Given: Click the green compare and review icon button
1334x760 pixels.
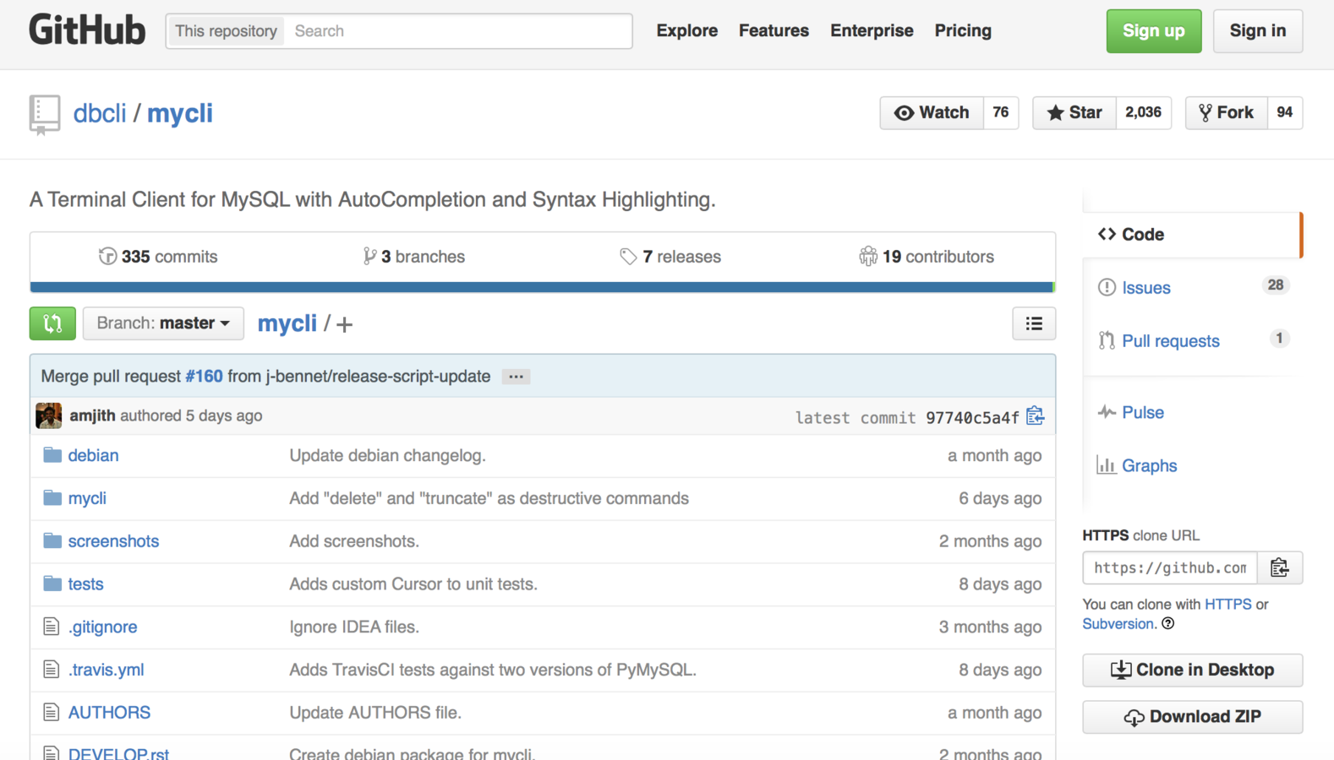Looking at the screenshot, I should point(52,323).
